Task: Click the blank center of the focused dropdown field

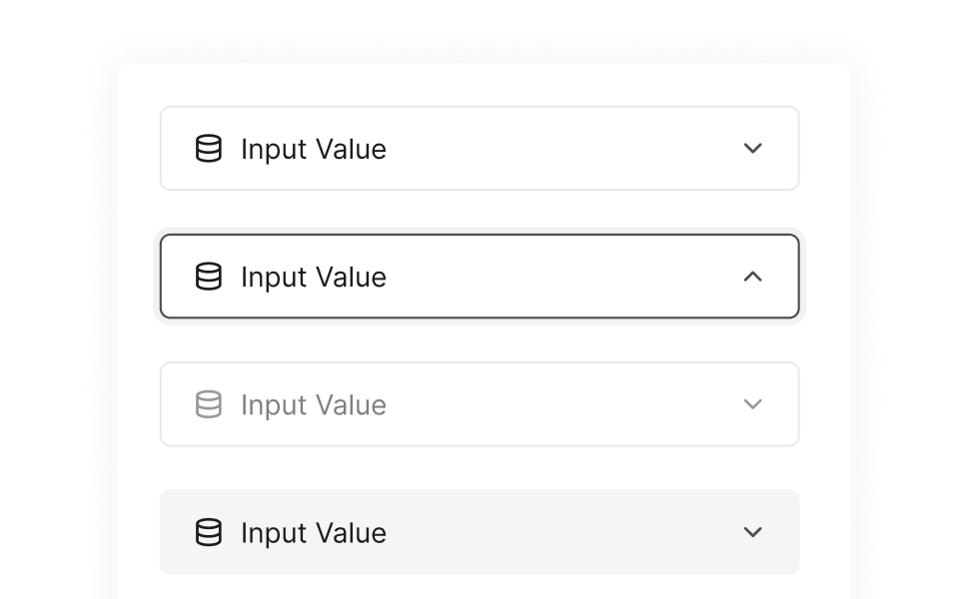Action: (559, 277)
